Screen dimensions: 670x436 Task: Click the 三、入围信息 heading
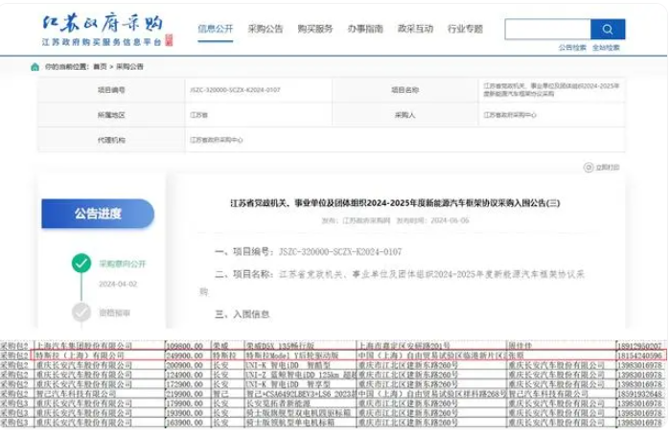tap(243, 314)
